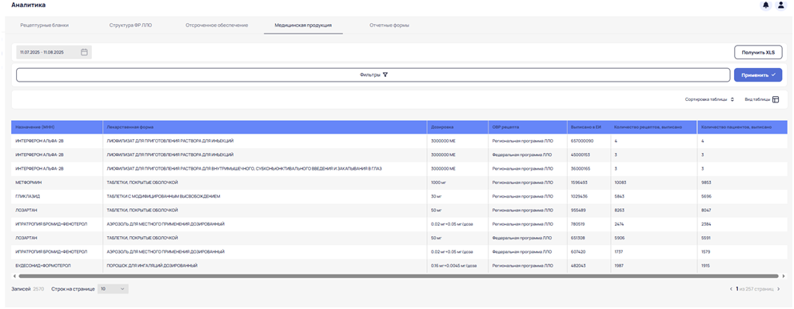The image size is (794, 309).
Task: Open the Сортировка таблицы menu
Action: tap(709, 100)
